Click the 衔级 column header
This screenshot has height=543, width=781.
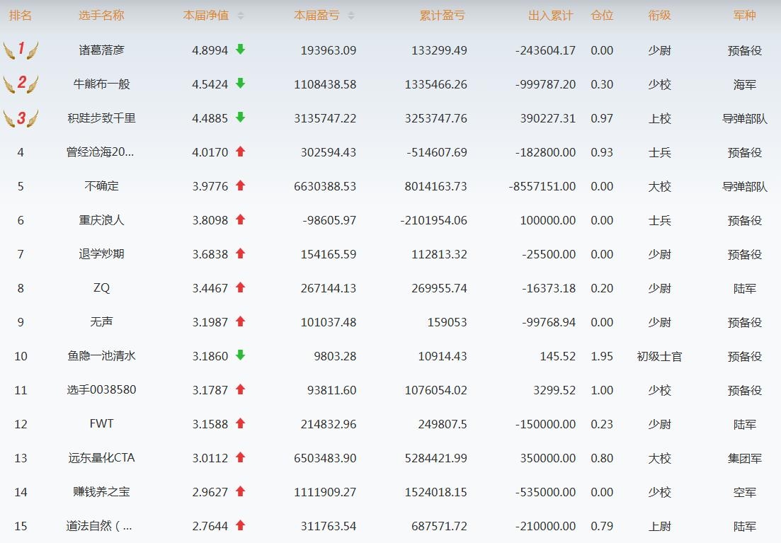pyautogui.click(x=659, y=16)
